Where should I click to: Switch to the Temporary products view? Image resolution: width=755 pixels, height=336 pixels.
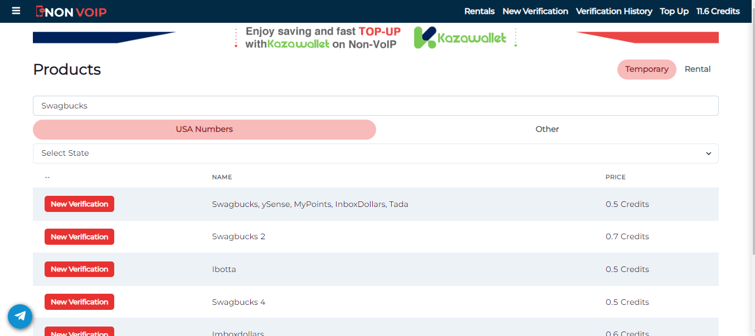[x=646, y=69]
